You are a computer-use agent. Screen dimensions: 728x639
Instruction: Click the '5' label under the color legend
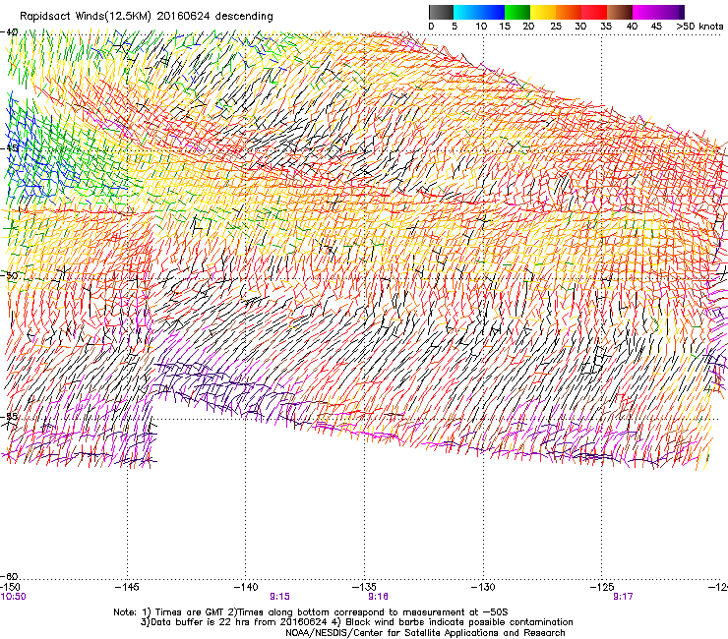click(x=455, y=27)
